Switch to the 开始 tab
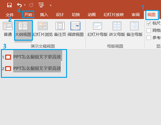This screenshot has height=125, width=161. pos(28,14)
